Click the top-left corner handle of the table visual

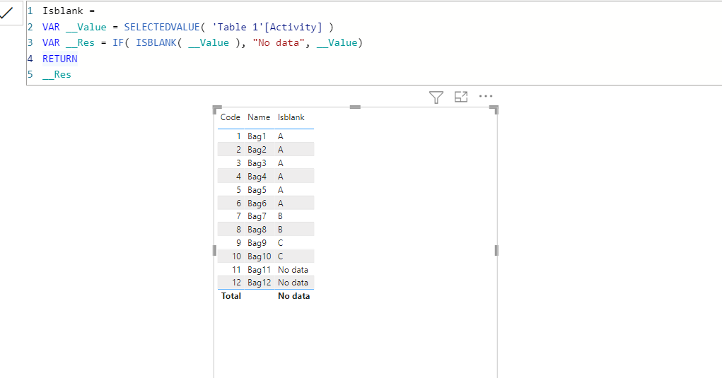[217, 110]
